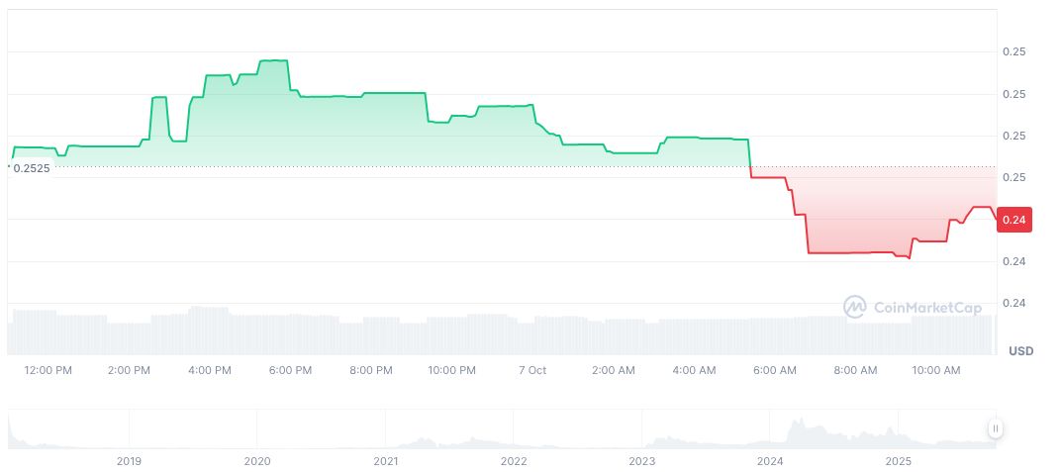Click the 0.2525 opening price label
The height and width of the screenshot is (472, 1061).
pos(30,168)
